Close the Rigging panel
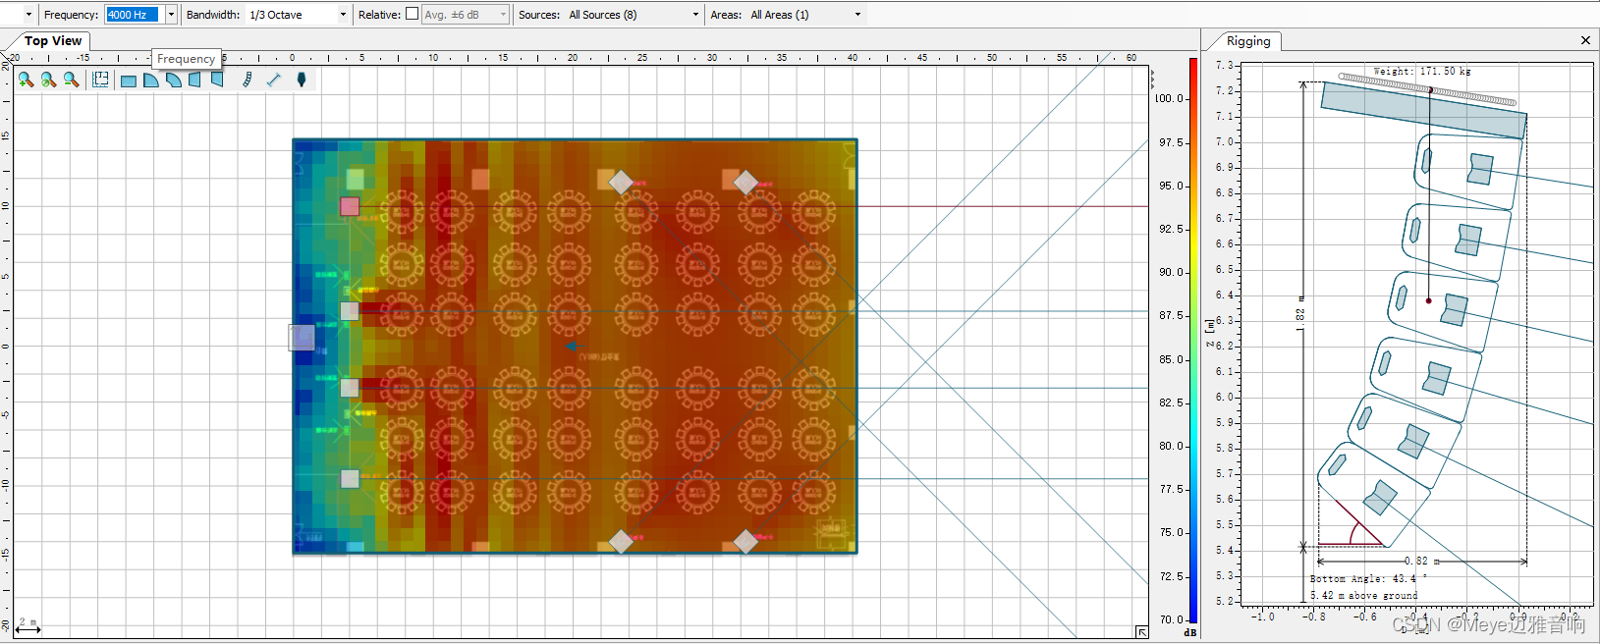Screen dimensions: 1600x644 coord(1585,40)
